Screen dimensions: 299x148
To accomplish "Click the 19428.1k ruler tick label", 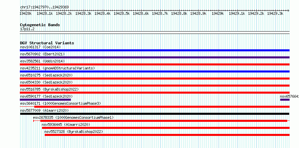I will click(45, 13).
